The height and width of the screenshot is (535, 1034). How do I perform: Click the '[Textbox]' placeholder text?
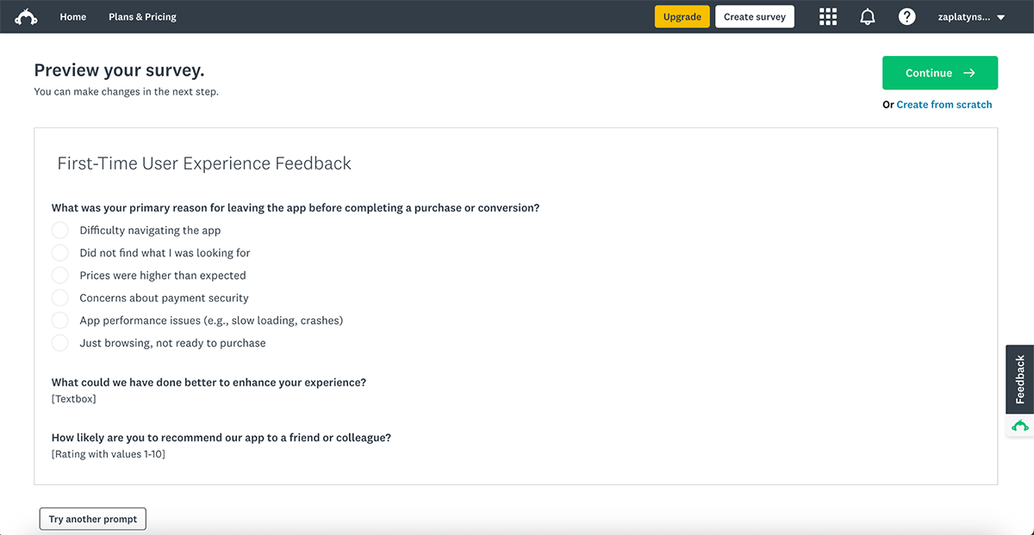click(x=74, y=399)
